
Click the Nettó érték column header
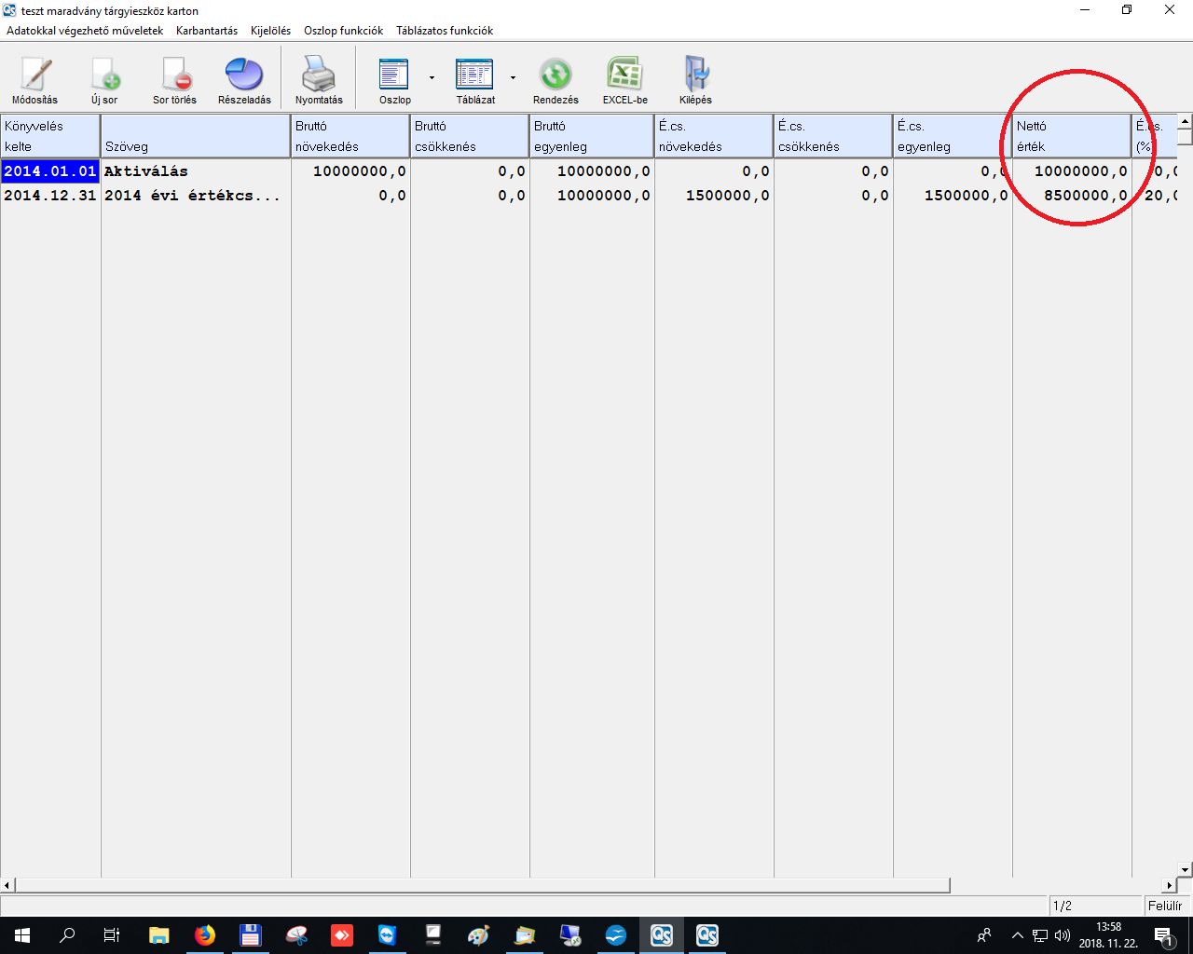tap(1072, 136)
